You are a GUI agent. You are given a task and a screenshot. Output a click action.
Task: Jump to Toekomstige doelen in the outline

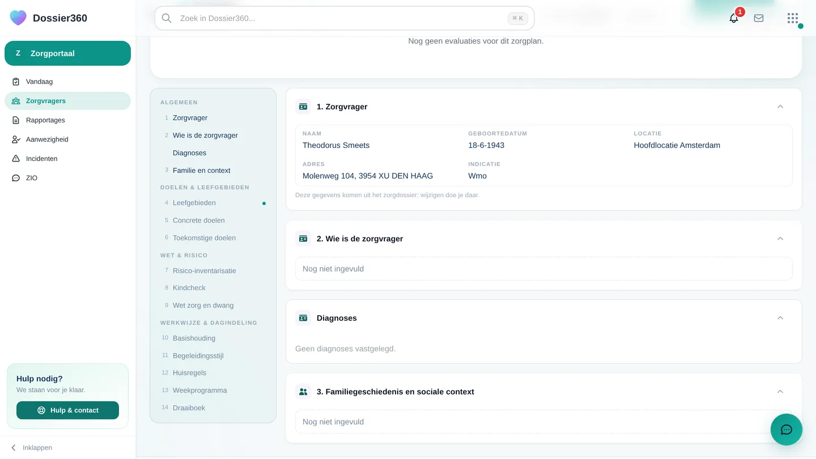(213, 238)
